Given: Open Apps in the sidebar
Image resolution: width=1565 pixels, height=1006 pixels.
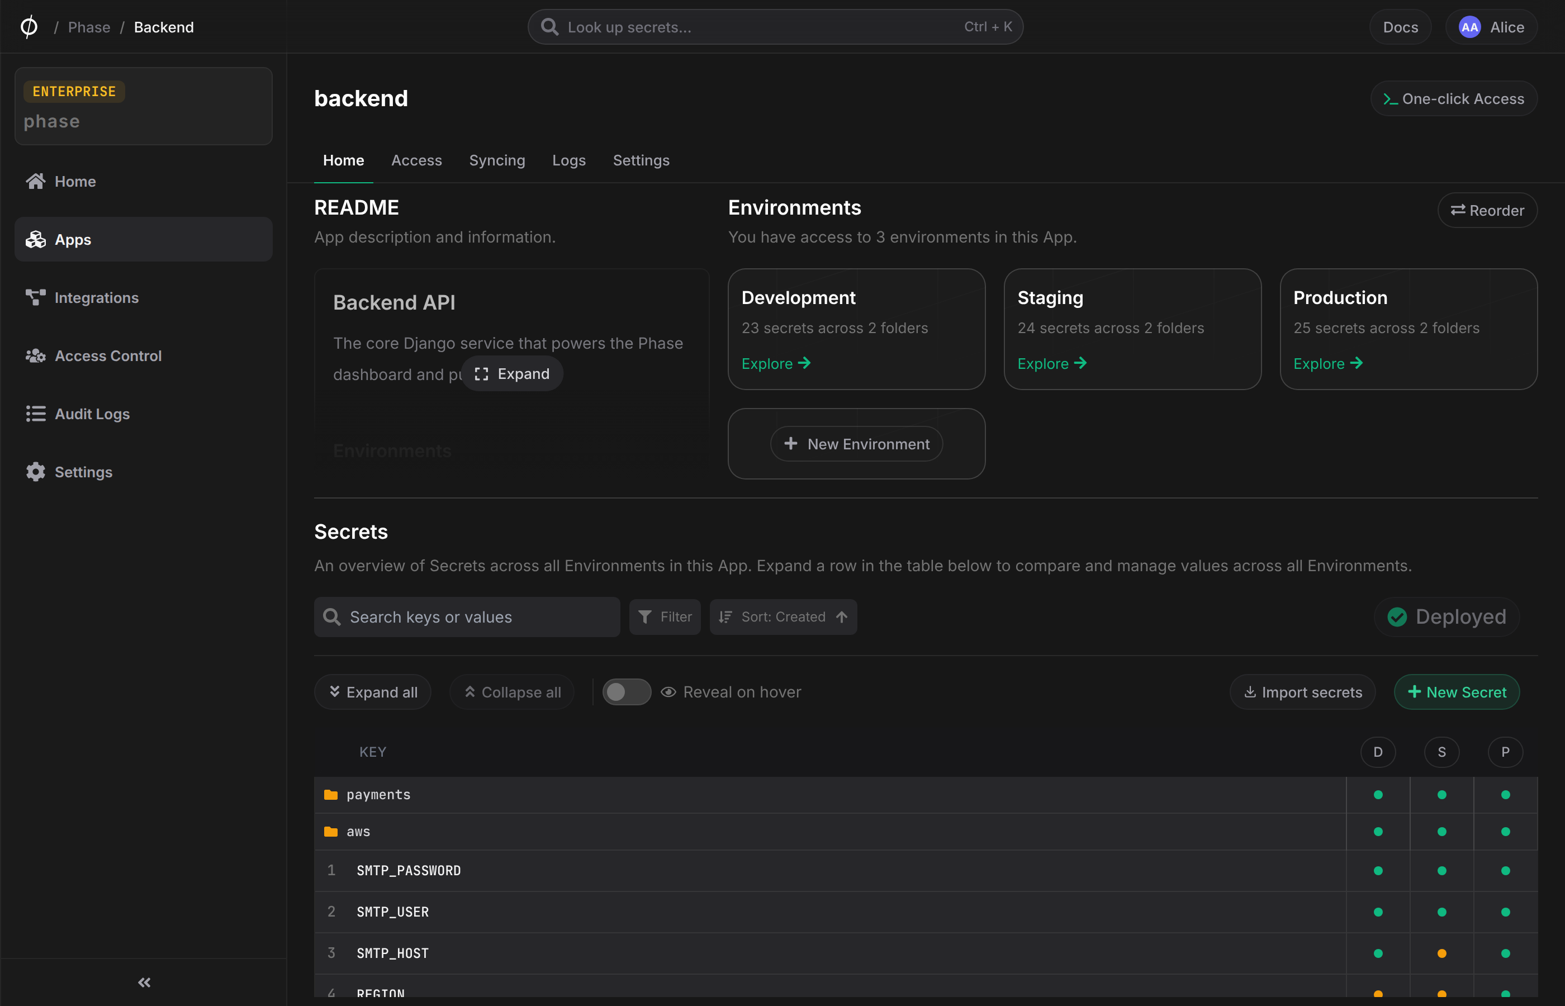Looking at the screenshot, I should [x=143, y=239].
